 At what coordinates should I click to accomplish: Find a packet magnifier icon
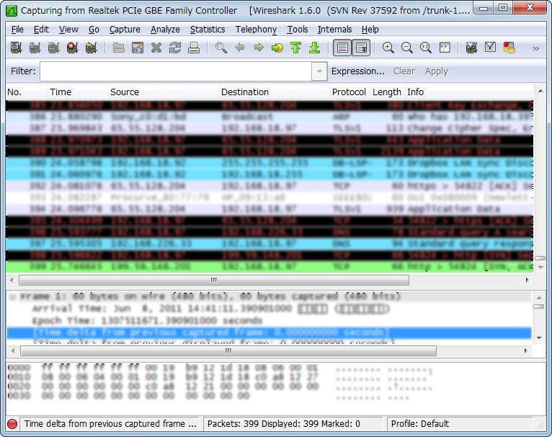[x=221, y=48]
